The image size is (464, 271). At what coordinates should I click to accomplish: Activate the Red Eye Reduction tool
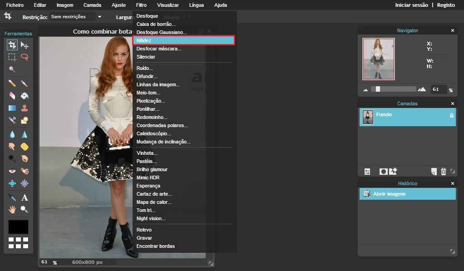point(12,171)
